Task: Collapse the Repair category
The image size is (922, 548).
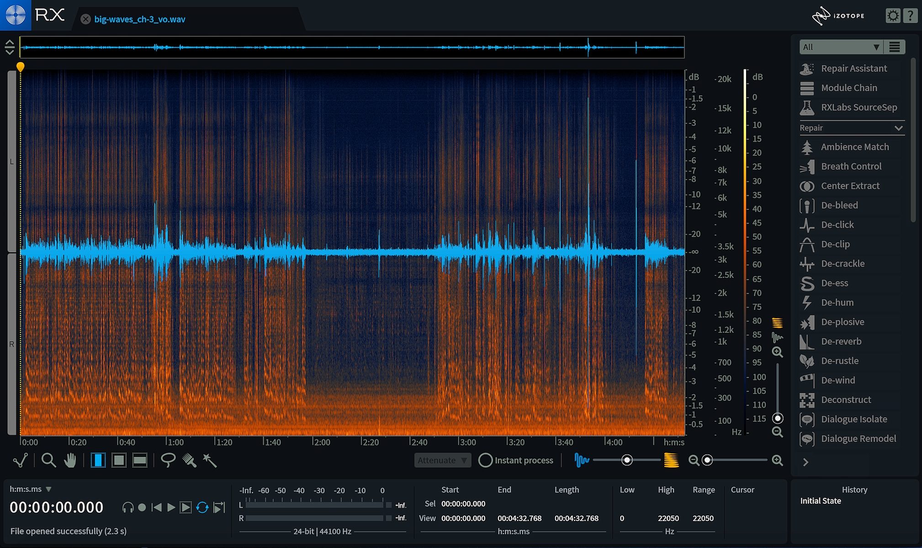Action: coord(898,128)
